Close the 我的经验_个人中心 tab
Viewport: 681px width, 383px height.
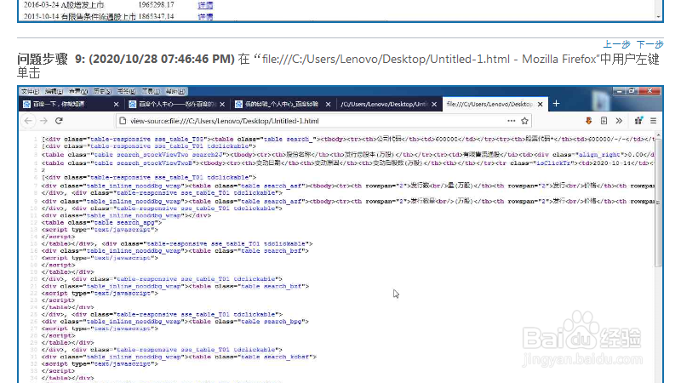click(x=328, y=104)
